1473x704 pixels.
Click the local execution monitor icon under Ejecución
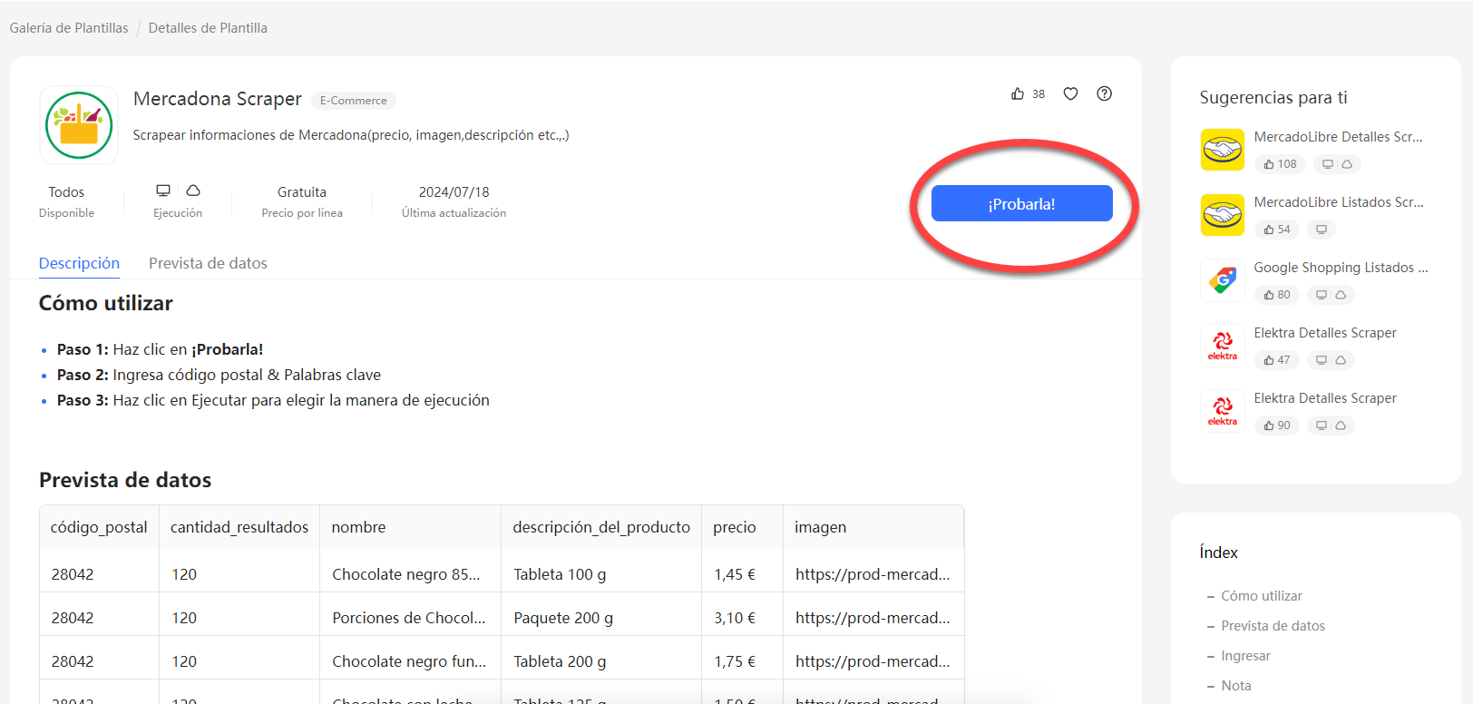coord(163,191)
